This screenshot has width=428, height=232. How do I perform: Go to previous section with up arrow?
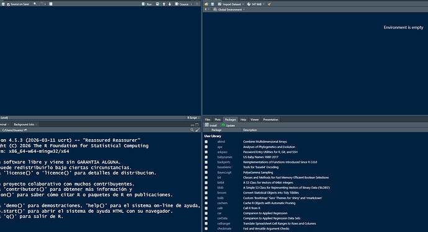(x=164, y=4)
